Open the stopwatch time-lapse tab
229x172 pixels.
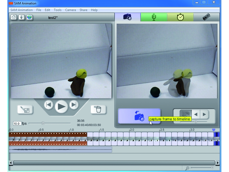180,17
